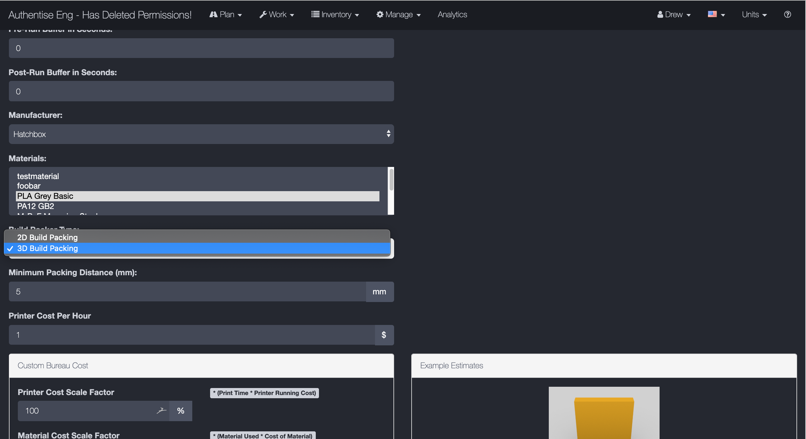
Task: Click the icon inside Printer Cost Scale Factor field
Action: [162, 411]
